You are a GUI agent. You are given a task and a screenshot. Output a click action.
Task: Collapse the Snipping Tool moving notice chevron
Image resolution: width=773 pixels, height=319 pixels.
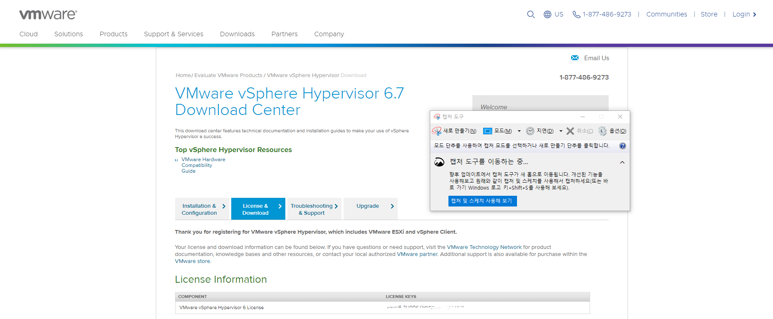622,162
